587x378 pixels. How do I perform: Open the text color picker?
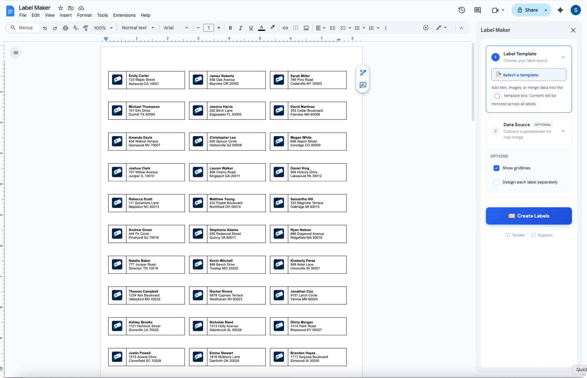point(261,28)
